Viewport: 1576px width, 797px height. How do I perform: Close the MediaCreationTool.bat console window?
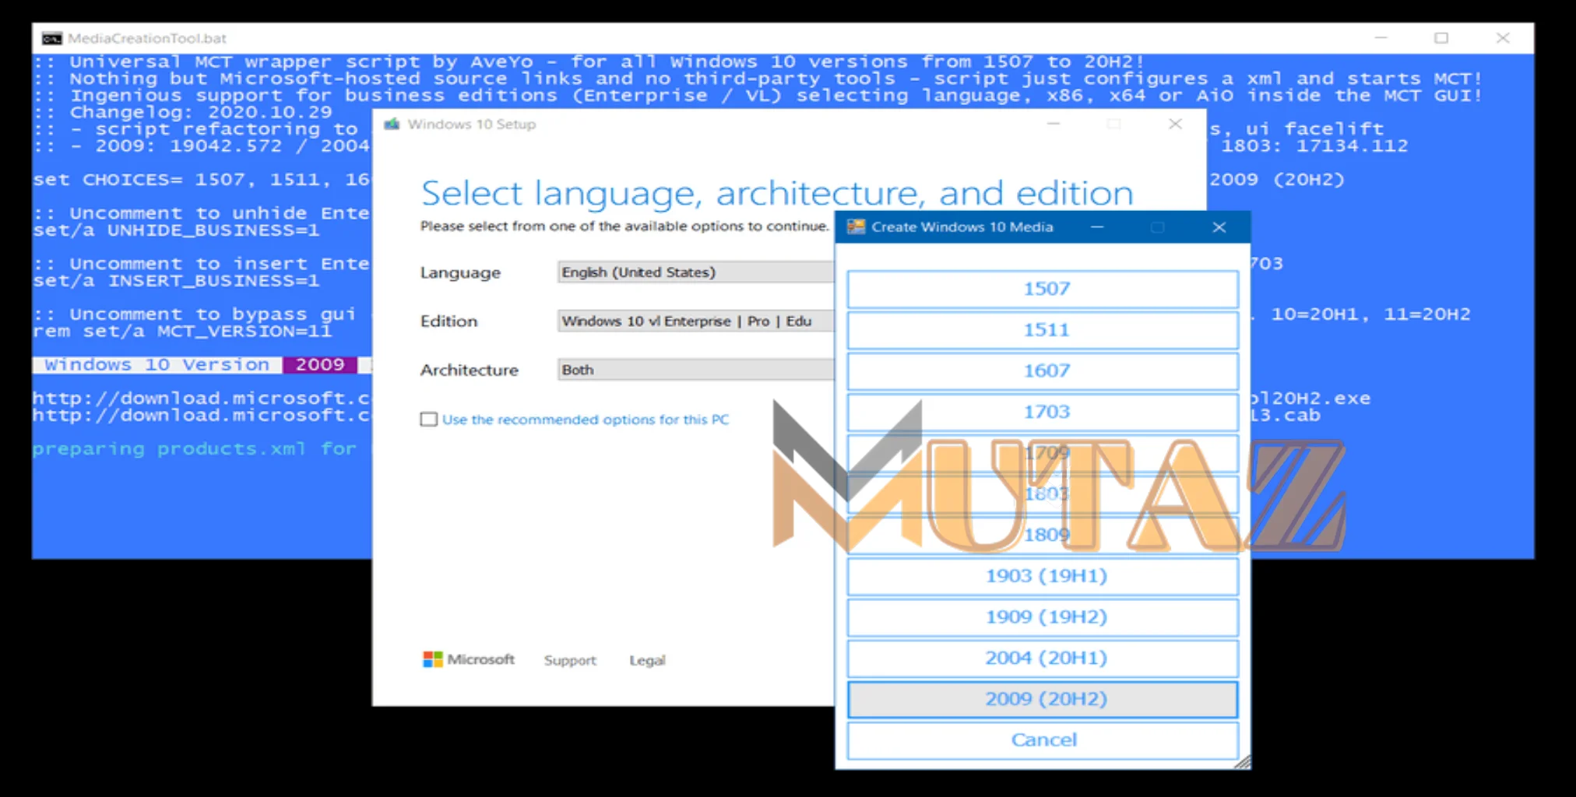(x=1503, y=38)
